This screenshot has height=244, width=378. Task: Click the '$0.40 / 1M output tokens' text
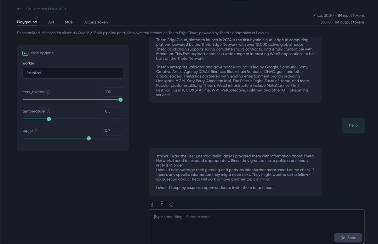click(342, 22)
